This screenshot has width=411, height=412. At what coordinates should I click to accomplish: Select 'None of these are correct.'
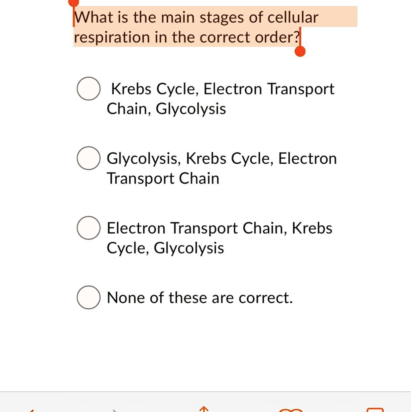point(88,297)
